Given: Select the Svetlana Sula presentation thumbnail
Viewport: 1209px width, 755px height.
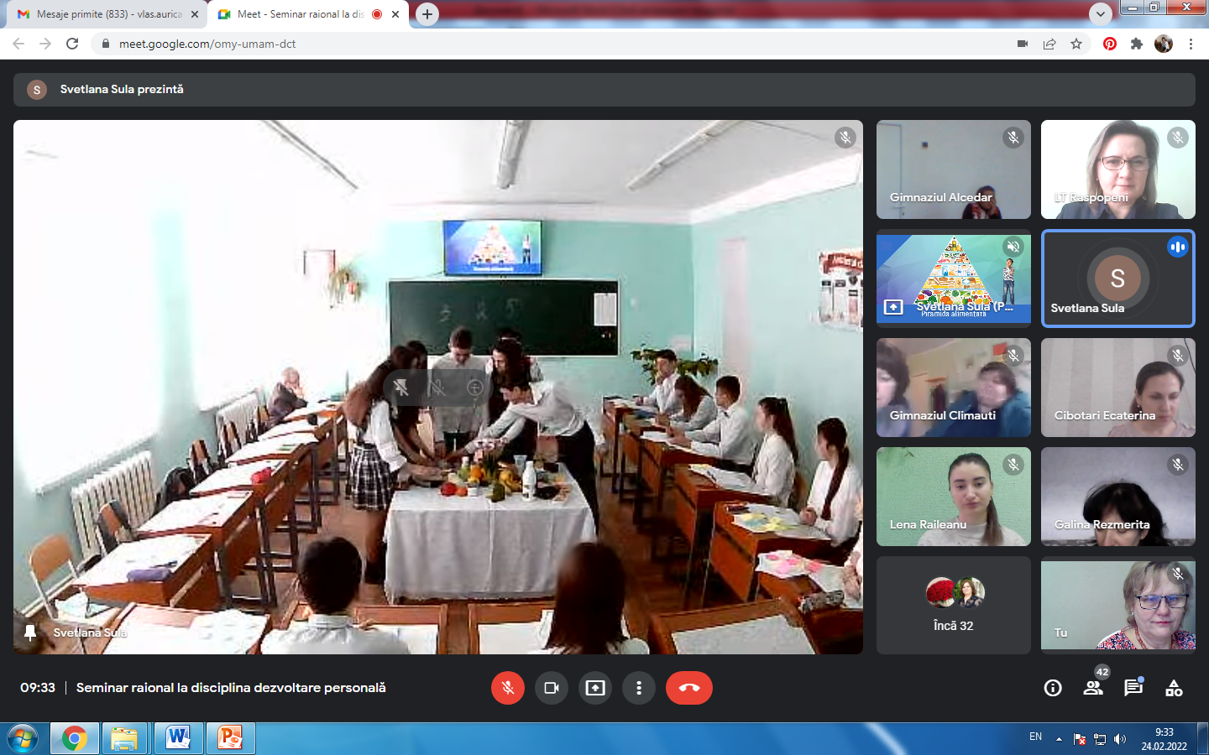Looking at the screenshot, I should (x=954, y=278).
